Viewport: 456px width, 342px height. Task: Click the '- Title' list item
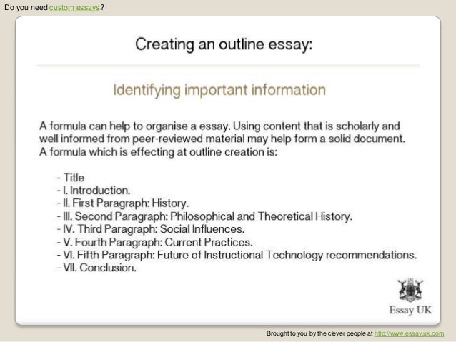(x=71, y=178)
